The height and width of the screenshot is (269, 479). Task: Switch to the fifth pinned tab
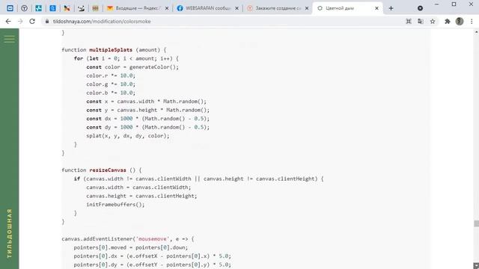tap(67, 8)
